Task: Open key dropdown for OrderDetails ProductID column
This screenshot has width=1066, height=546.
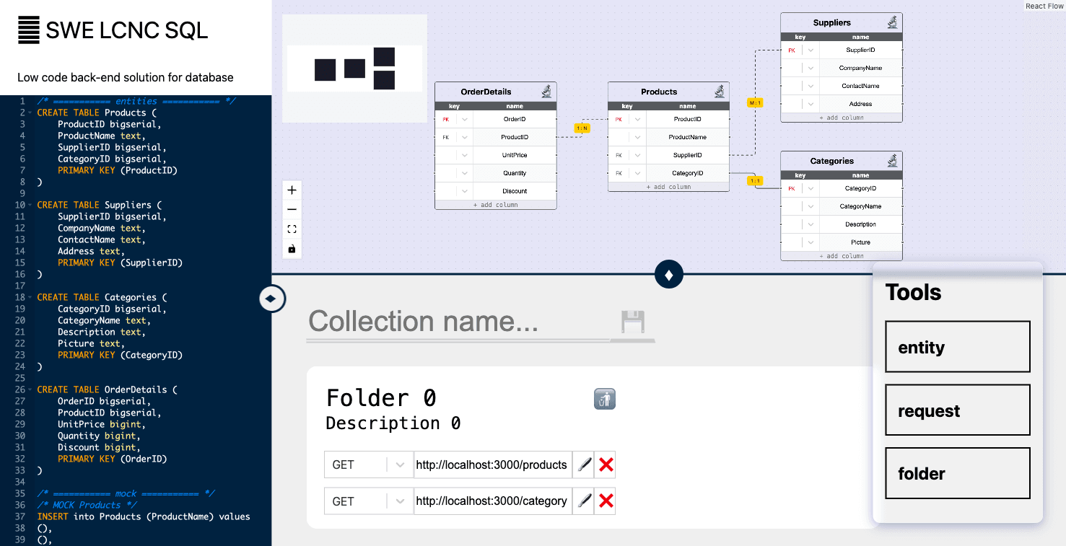Action: [x=465, y=137]
